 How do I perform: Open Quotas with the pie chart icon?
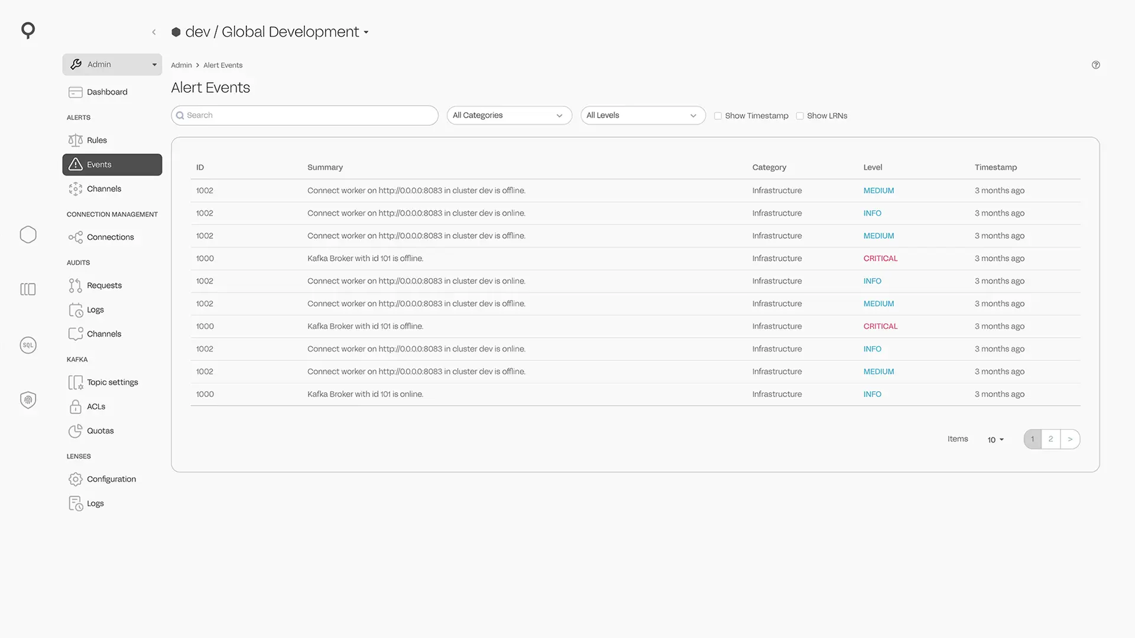point(99,431)
